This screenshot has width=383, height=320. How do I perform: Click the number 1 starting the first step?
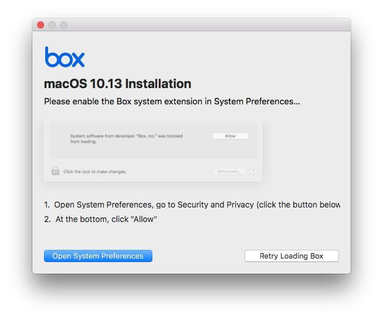pos(47,205)
